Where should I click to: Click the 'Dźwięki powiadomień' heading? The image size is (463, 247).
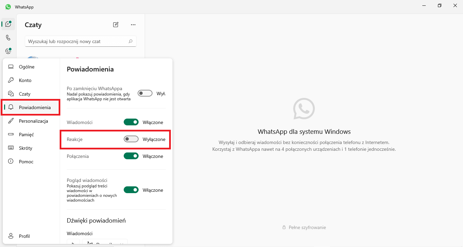coord(96,220)
